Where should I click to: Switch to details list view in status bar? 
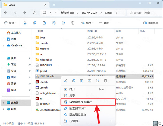pyautogui.click(x=155, y=122)
